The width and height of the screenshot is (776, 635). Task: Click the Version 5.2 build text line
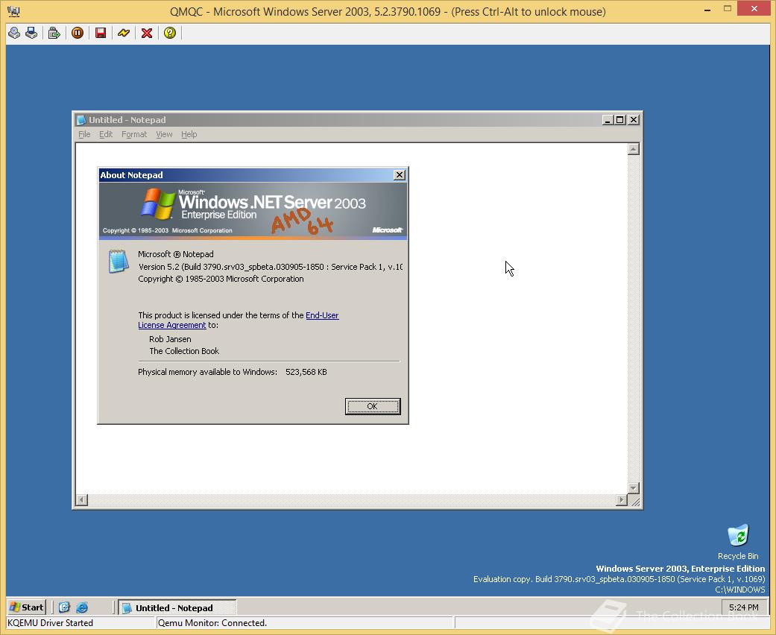(270, 267)
